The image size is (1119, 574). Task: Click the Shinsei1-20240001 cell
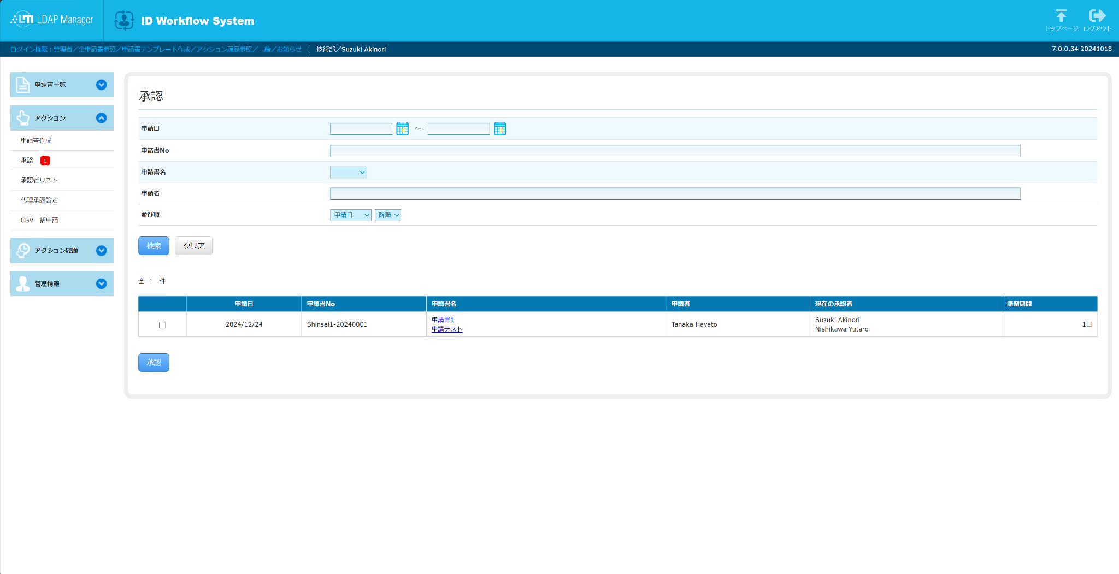[x=363, y=324]
